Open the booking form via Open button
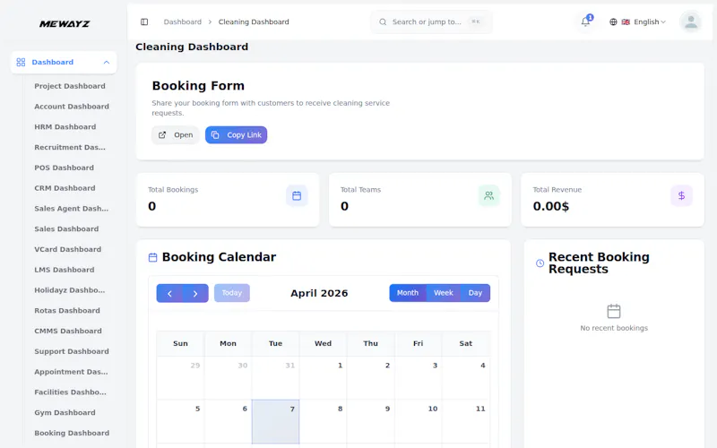 coord(176,135)
